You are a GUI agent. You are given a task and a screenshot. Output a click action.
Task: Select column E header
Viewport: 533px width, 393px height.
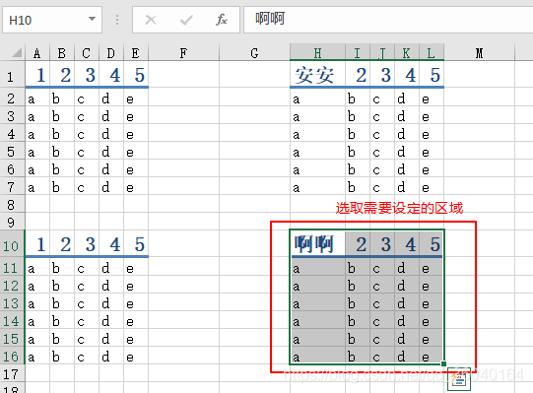[x=136, y=53]
